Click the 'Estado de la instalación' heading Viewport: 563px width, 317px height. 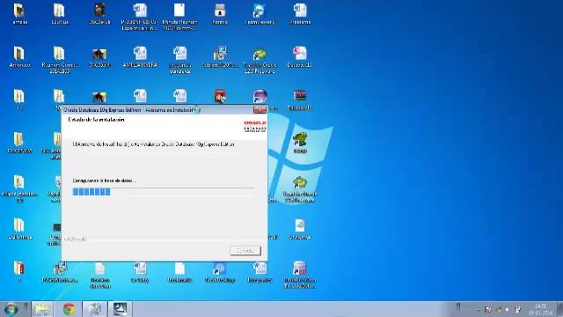[x=96, y=120]
